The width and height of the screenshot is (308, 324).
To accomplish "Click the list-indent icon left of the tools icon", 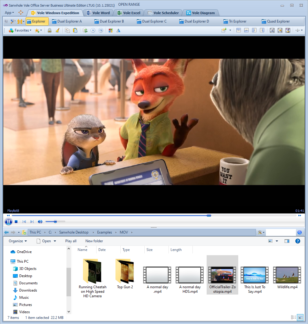I will tap(6, 21).
